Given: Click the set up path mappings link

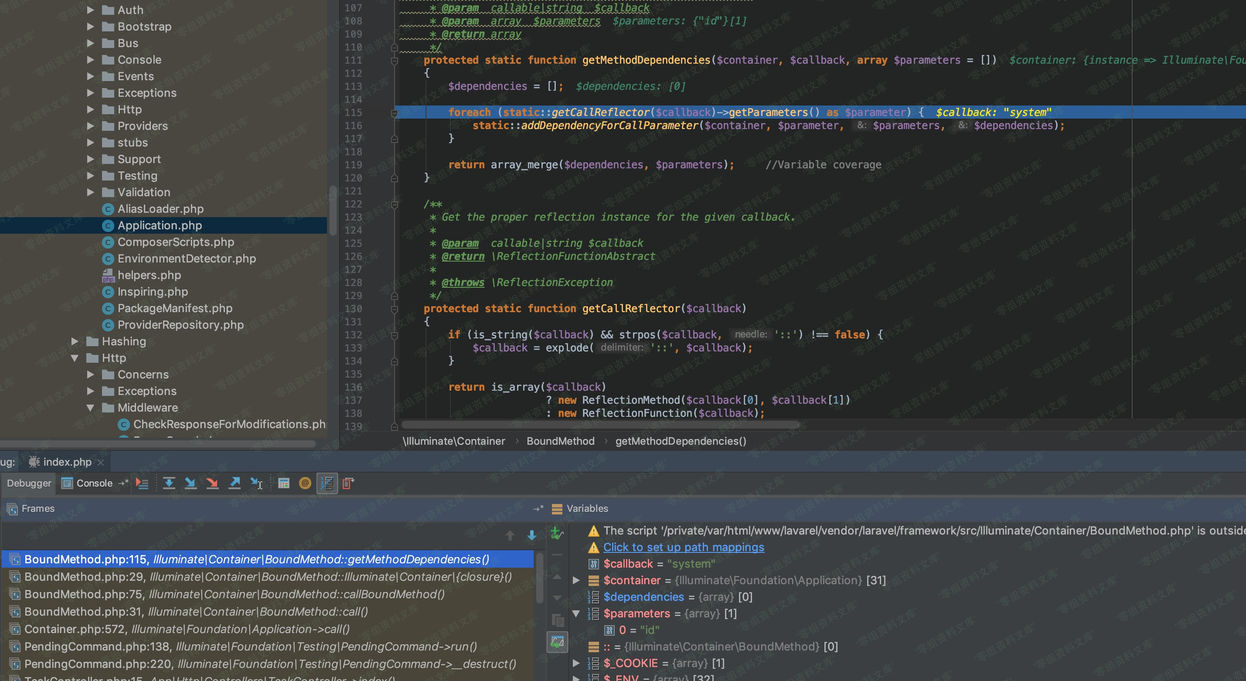Looking at the screenshot, I should [x=684, y=547].
